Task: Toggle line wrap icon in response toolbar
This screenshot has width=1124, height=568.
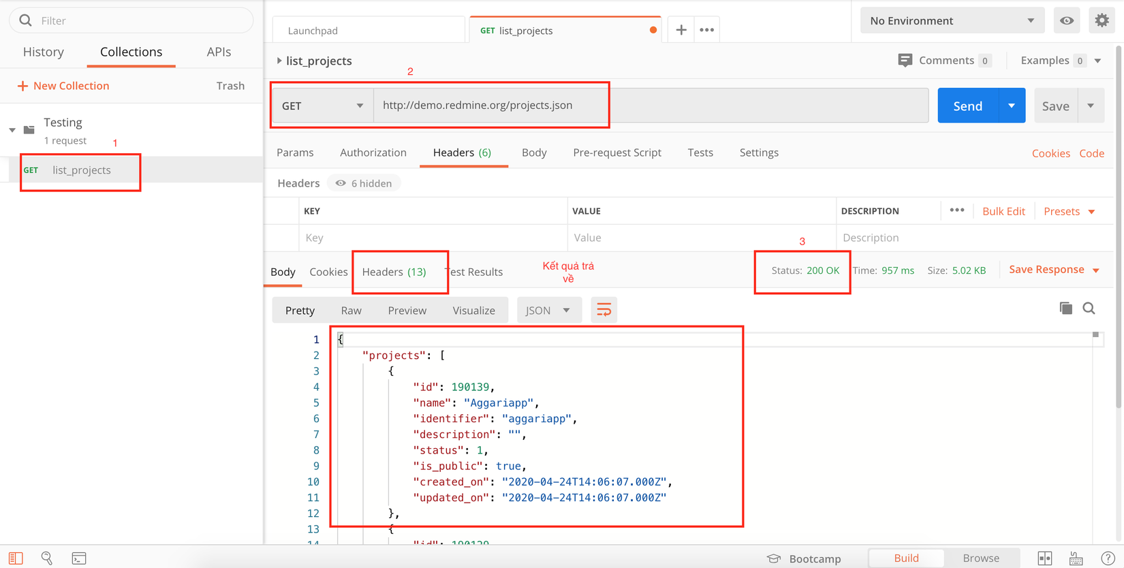Action: coord(604,311)
